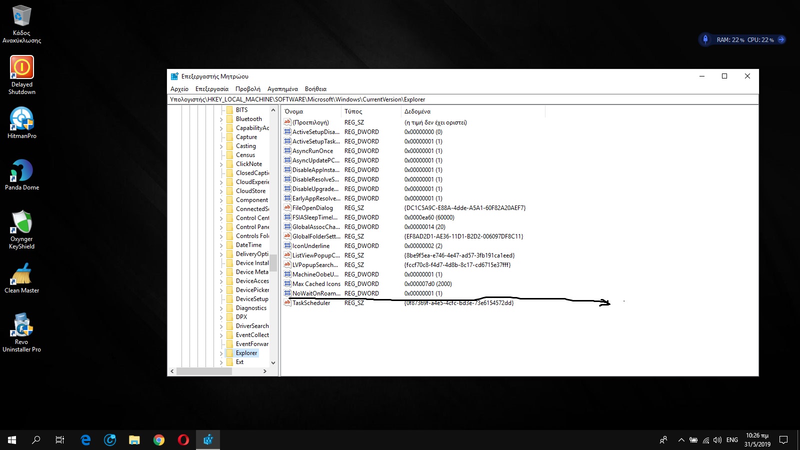
Task: Open Oxynger KeyShield desktop shortcut
Action: tap(21, 230)
